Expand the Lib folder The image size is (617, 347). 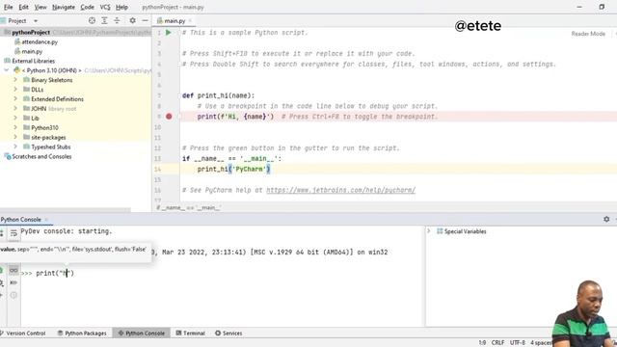tap(15, 118)
